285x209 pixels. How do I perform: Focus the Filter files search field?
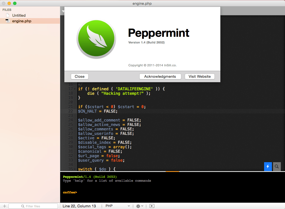[33, 206]
